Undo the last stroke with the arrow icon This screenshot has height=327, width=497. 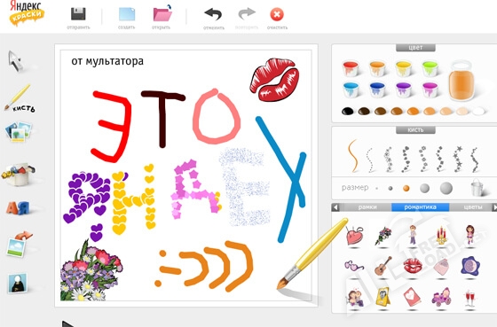[213, 14]
